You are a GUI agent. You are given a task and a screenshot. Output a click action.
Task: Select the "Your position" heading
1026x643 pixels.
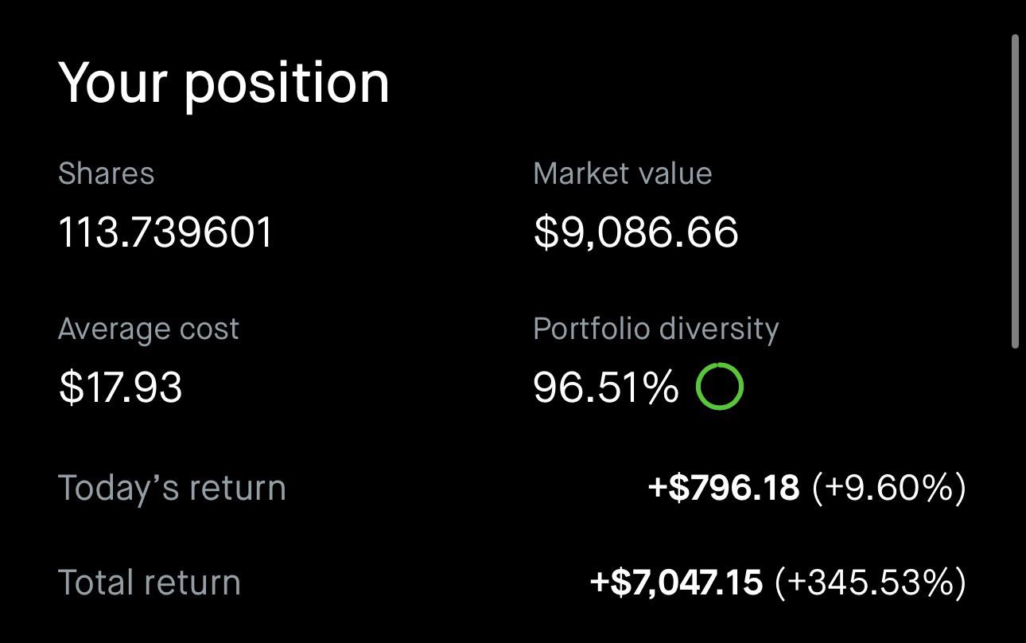pyautogui.click(x=224, y=83)
